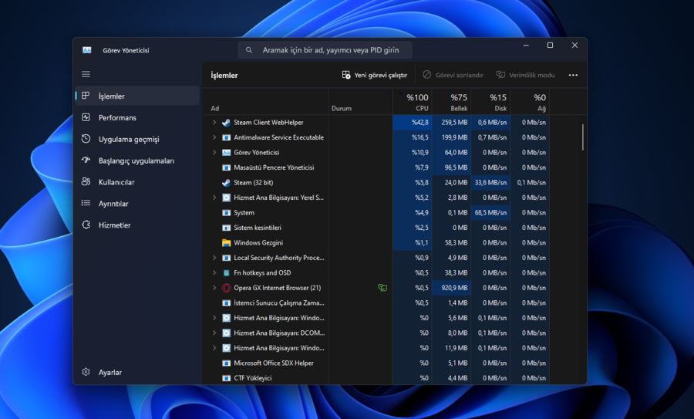Expand the Görev Yöneticisi process row
Image resolution: width=694 pixels, height=419 pixels.
point(214,152)
